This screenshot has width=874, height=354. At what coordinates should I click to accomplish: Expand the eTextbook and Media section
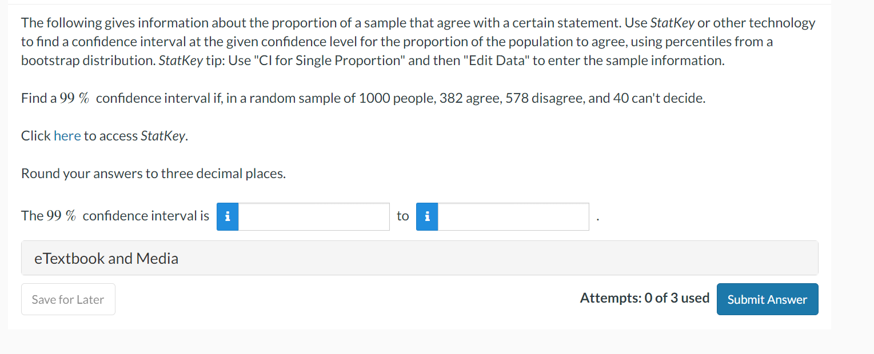(x=106, y=259)
